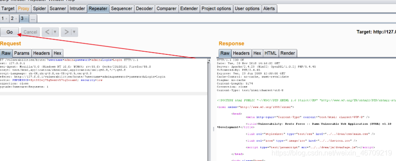Open the Extender tab
Screen dimensions: 396x161
coord(189,8)
